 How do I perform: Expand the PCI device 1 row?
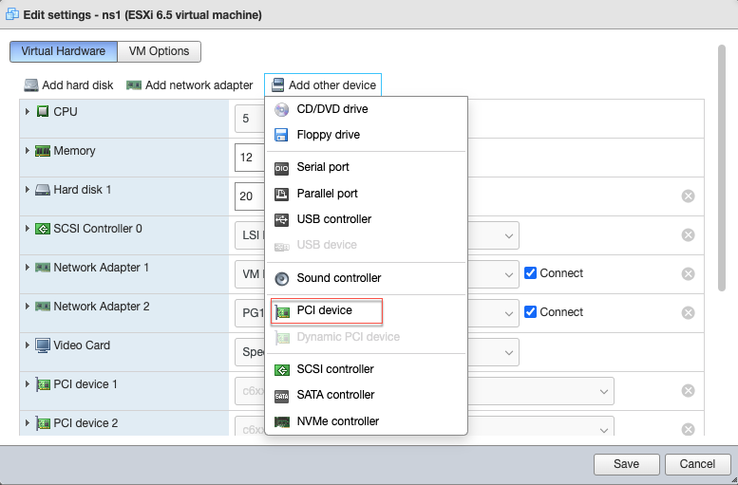pyautogui.click(x=28, y=384)
